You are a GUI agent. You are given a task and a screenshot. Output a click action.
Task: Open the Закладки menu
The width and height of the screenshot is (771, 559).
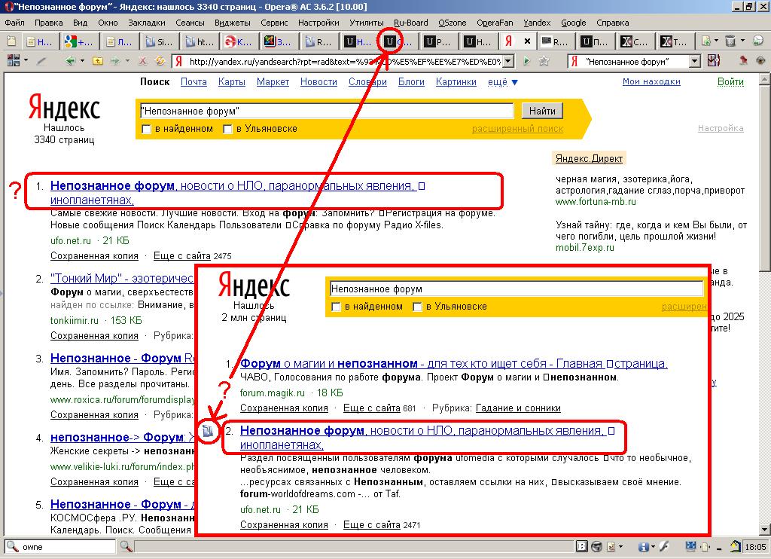[x=146, y=23]
